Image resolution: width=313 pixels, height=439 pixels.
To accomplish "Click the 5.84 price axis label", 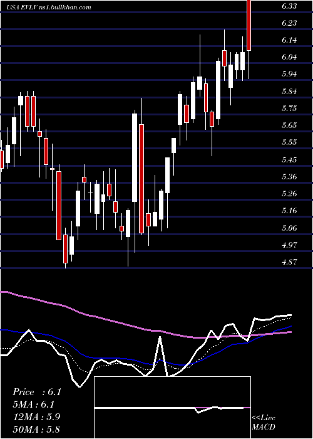I will [289, 92].
